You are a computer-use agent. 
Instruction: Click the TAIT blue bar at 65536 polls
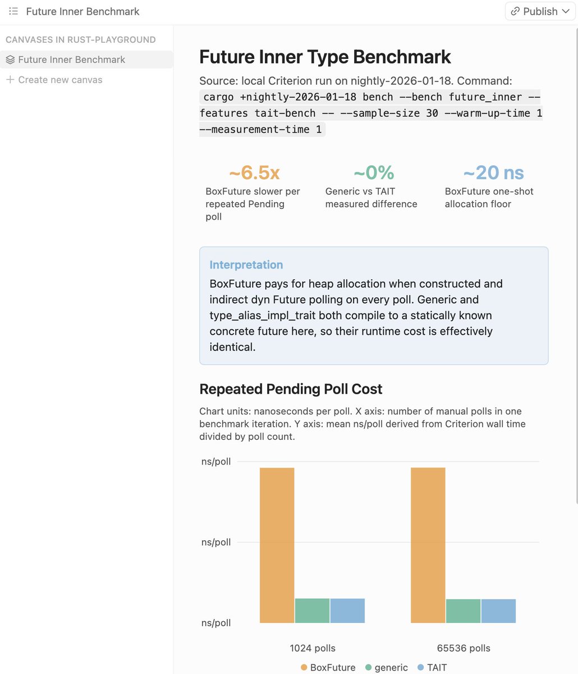[x=498, y=611]
